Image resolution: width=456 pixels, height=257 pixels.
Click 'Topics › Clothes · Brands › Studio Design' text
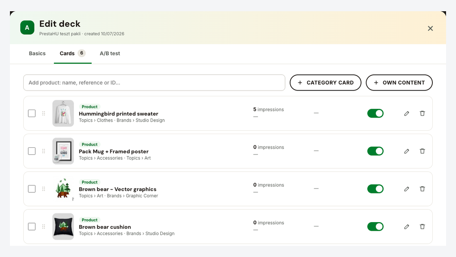(122, 120)
